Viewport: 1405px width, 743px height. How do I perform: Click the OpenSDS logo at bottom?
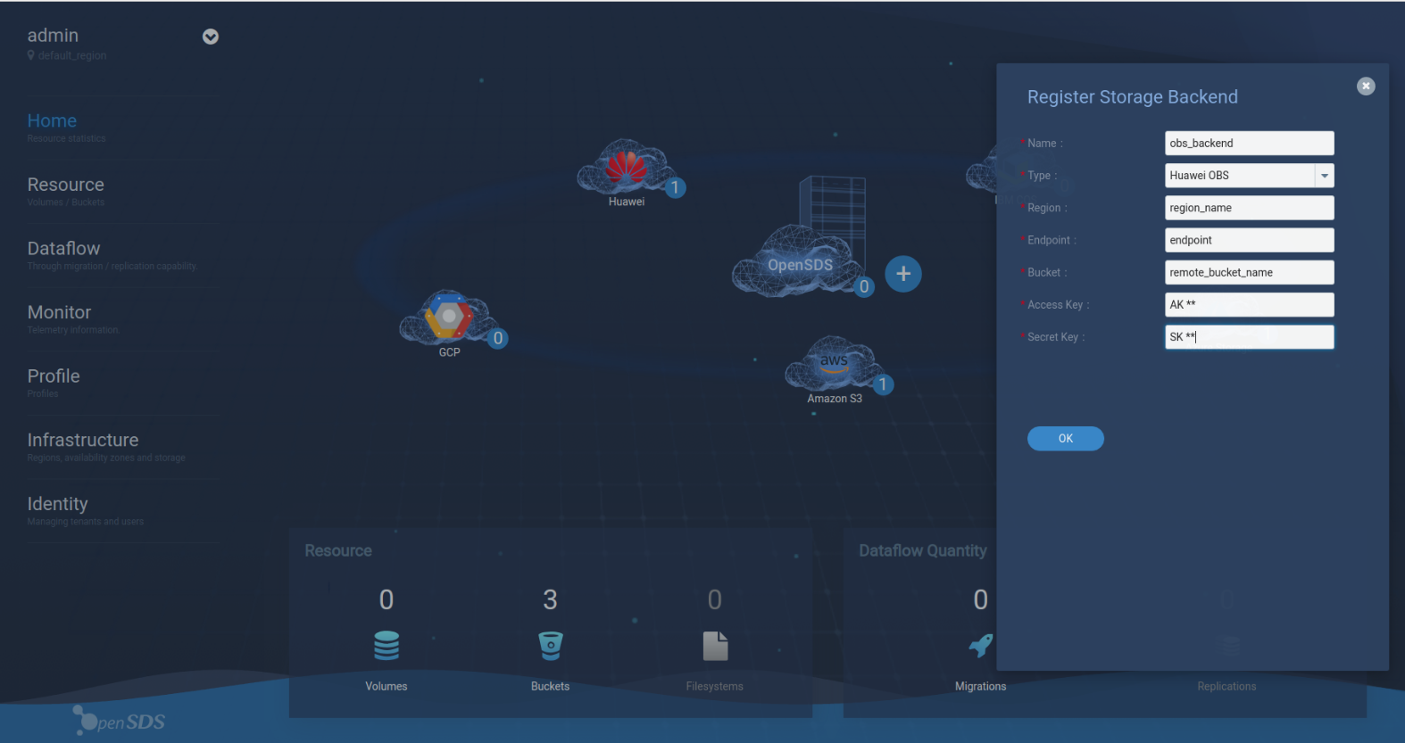[119, 720]
